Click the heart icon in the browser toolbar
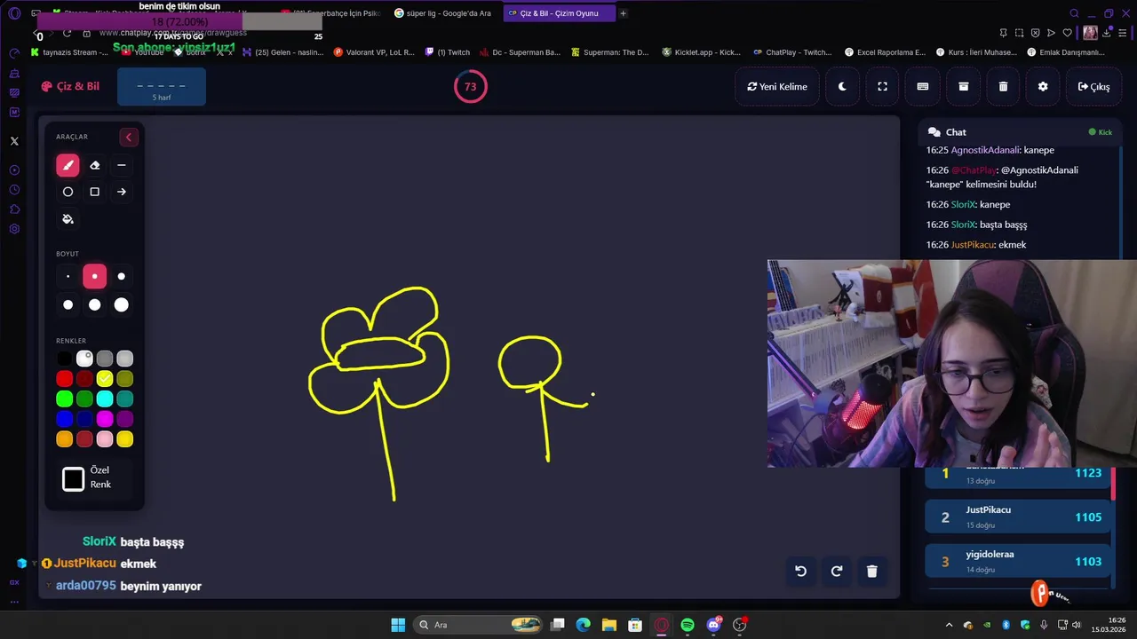Screen dimensions: 1137x639 1067,33
